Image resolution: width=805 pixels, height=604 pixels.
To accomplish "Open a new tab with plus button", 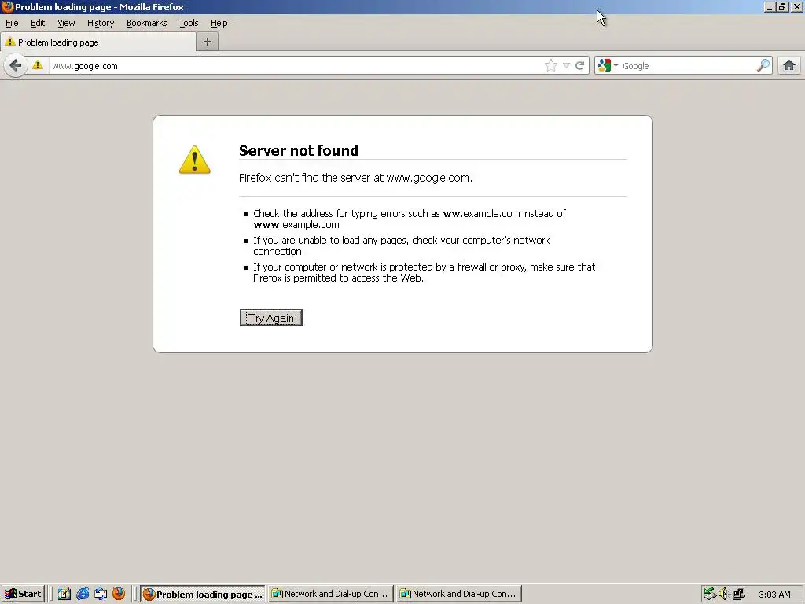I will tap(208, 42).
